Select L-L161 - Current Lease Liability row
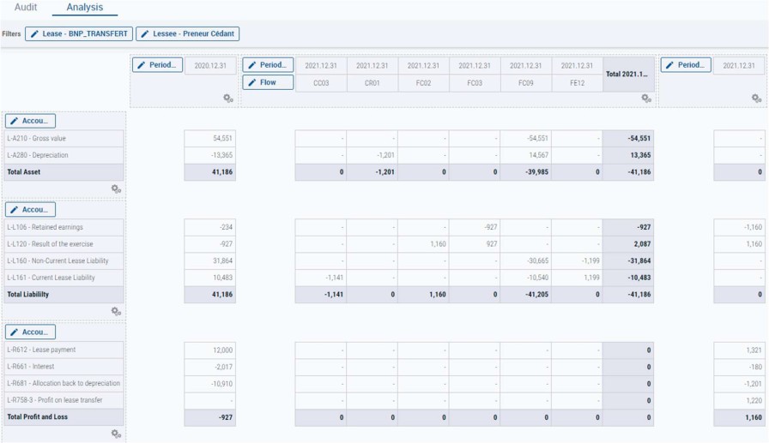Image resolution: width=769 pixels, height=443 pixels. coord(64,278)
